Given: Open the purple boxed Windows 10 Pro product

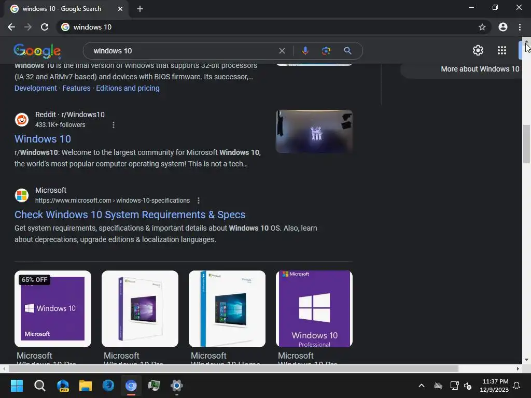Looking at the screenshot, I should (x=140, y=309).
